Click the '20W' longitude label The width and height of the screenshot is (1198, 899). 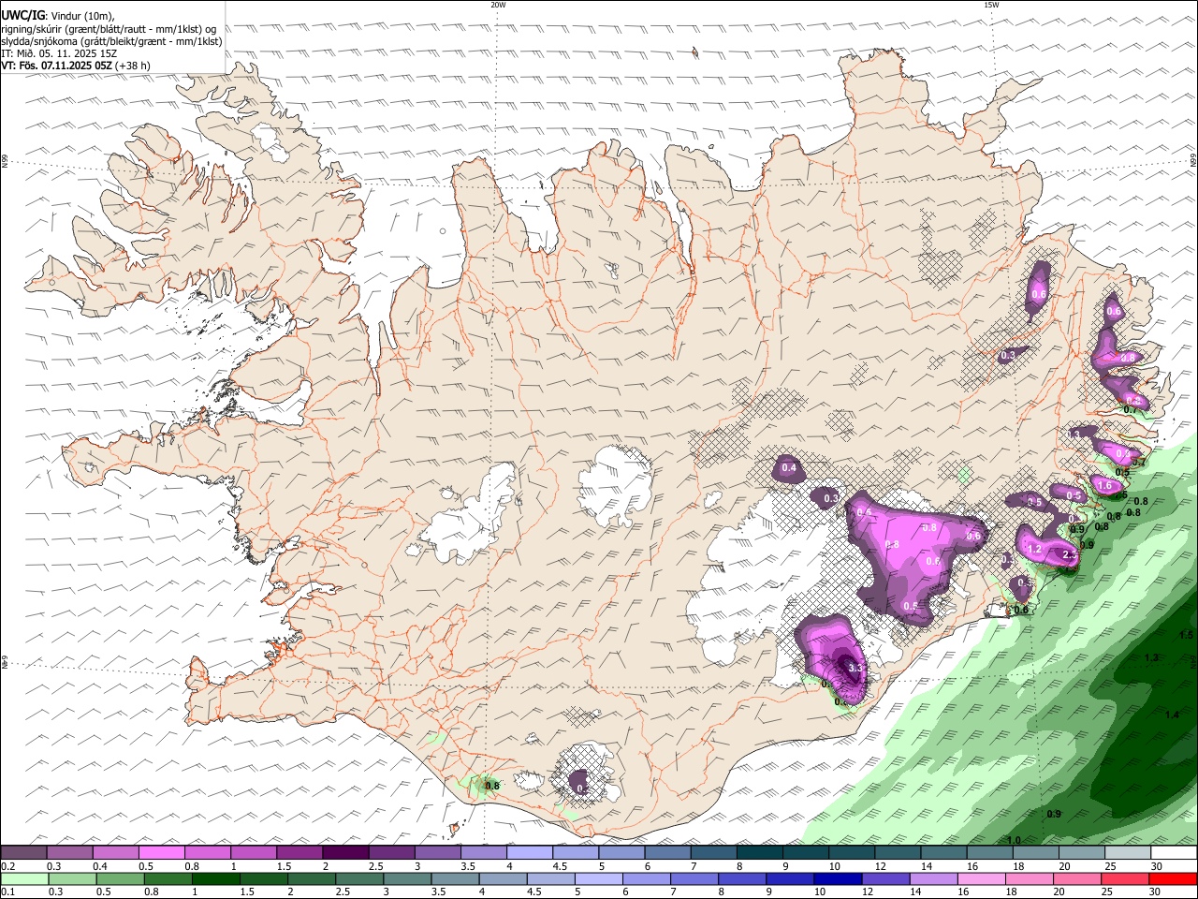click(x=497, y=5)
